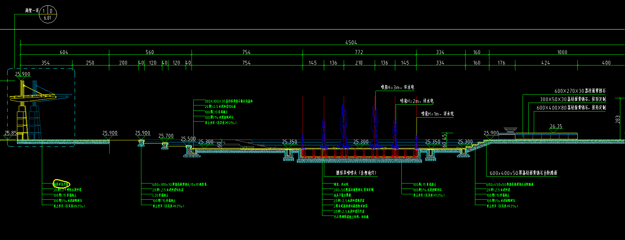
Task: Select the dimension text "772"
Action: pos(359,52)
